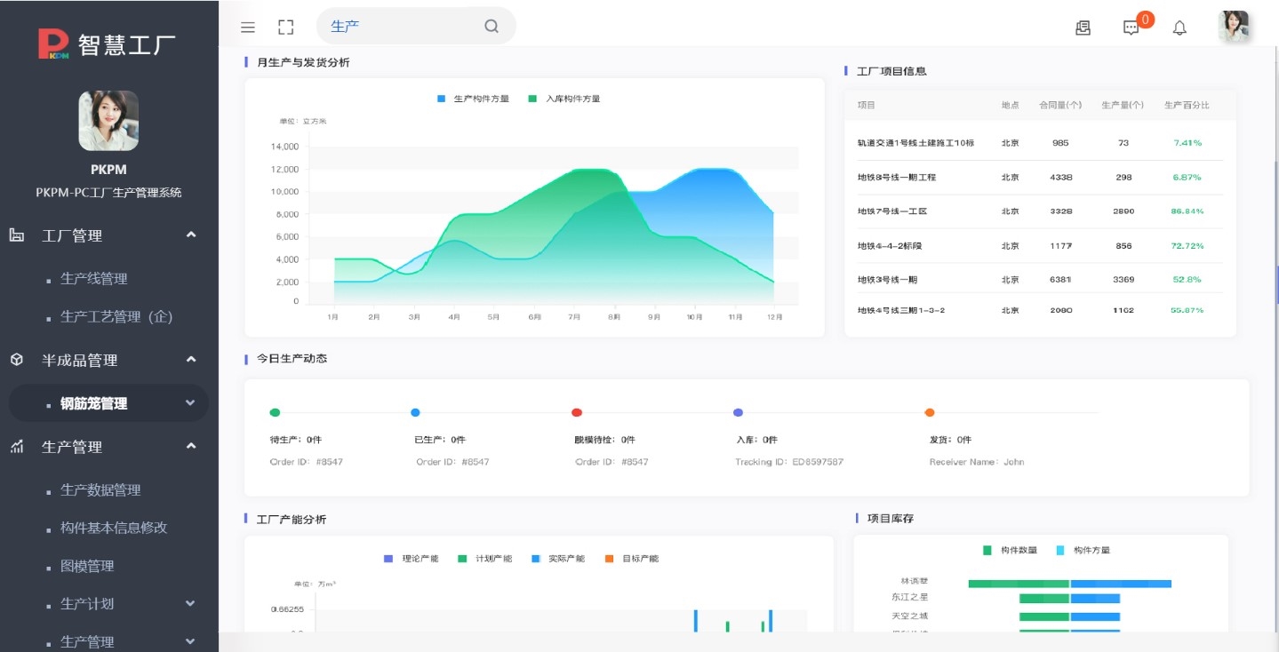Open 构件基本信息修改 menu item
The image size is (1279, 652).
114,528
